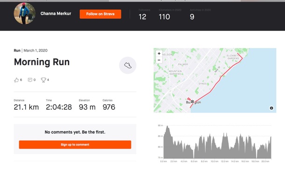Image resolution: width=285 pixels, height=169 pixels.
Task: Give kudos with the thumbs-up icon
Action: point(16,80)
